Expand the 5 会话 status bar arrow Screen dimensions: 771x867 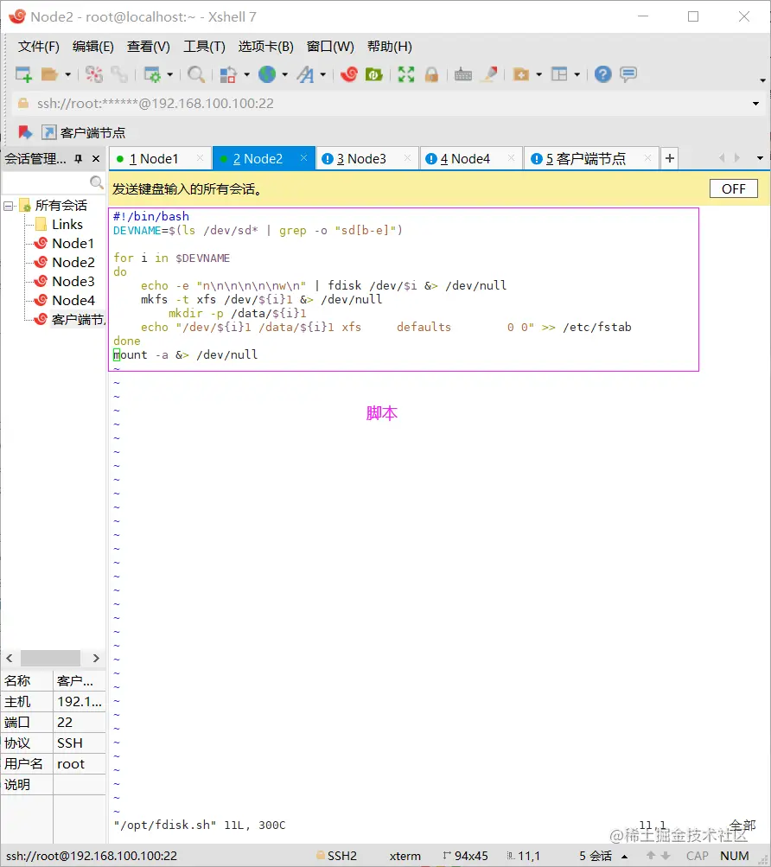(x=624, y=857)
